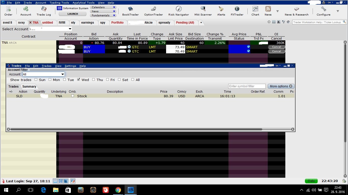Viewport: 348px width, 195px height.
Task: Expand the arrow next to the News toolbar icon
Action: tap(277, 11)
